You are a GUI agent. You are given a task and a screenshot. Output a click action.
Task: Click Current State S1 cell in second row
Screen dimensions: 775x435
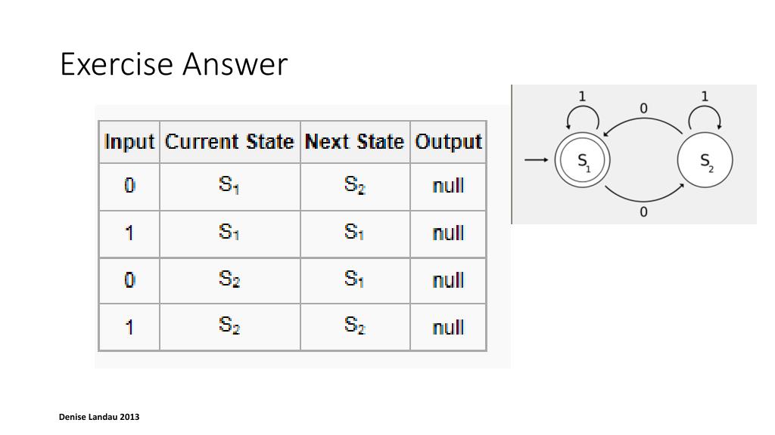click(x=230, y=234)
